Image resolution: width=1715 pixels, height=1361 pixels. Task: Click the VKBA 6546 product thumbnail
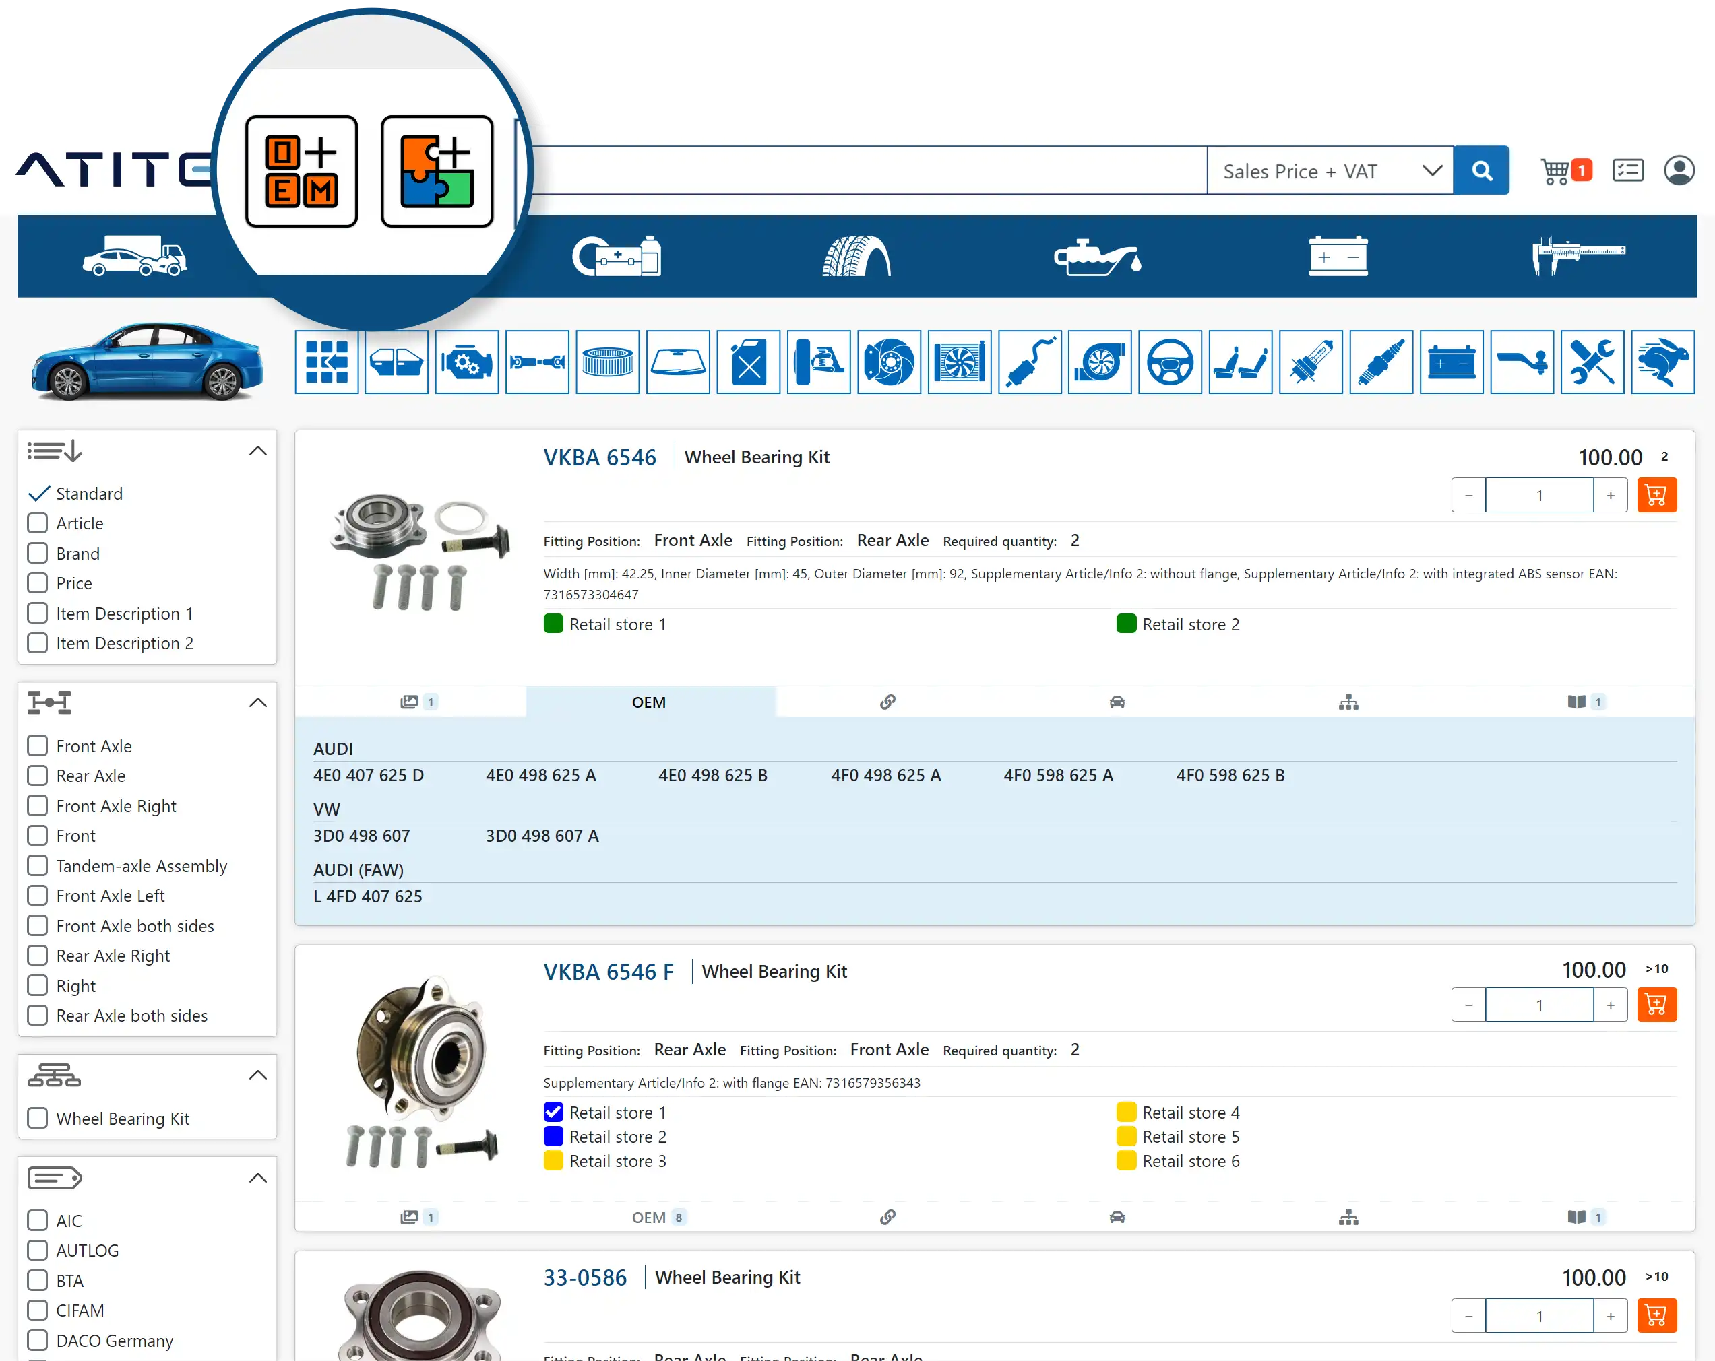click(x=419, y=554)
